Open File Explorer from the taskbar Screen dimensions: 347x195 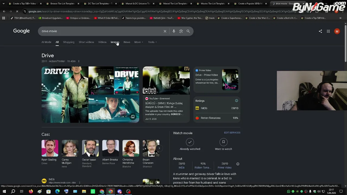[84, 191]
